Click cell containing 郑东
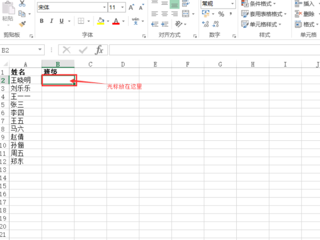 [x=25, y=161]
